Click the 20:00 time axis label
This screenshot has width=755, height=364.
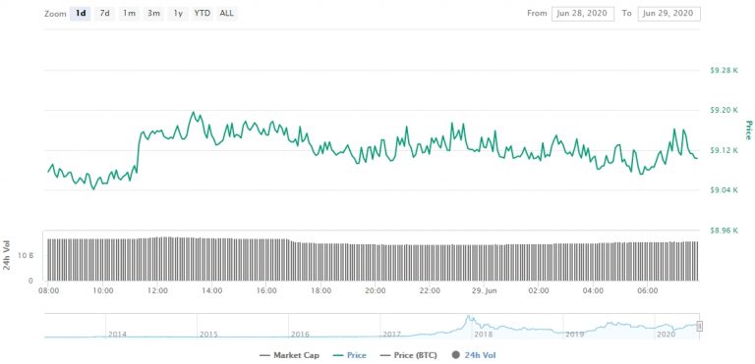(x=376, y=291)
